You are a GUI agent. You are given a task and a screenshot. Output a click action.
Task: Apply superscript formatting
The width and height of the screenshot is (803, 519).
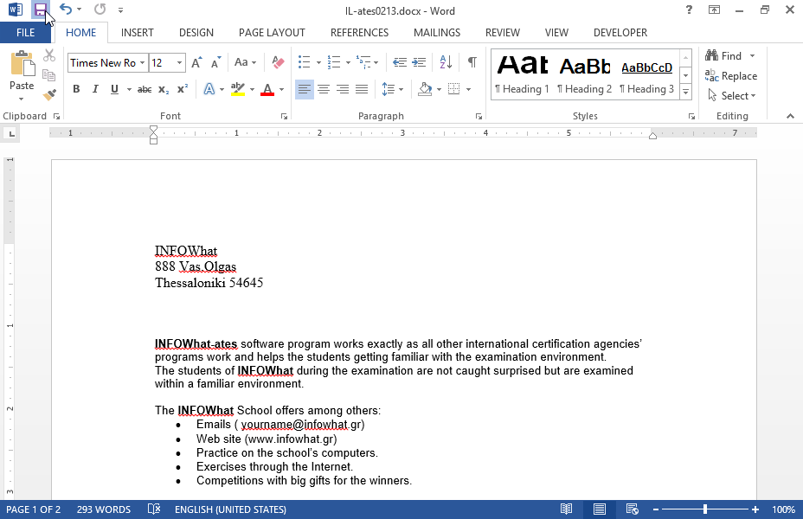point(183,89)
